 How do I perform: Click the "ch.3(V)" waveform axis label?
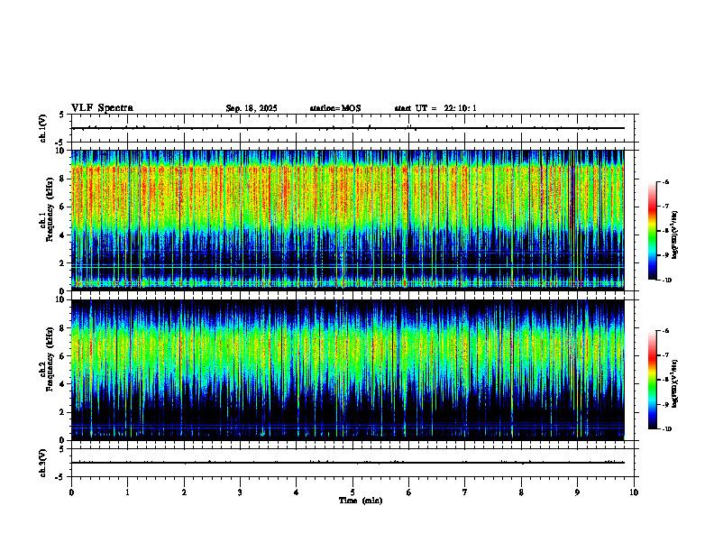pos(43,463)
